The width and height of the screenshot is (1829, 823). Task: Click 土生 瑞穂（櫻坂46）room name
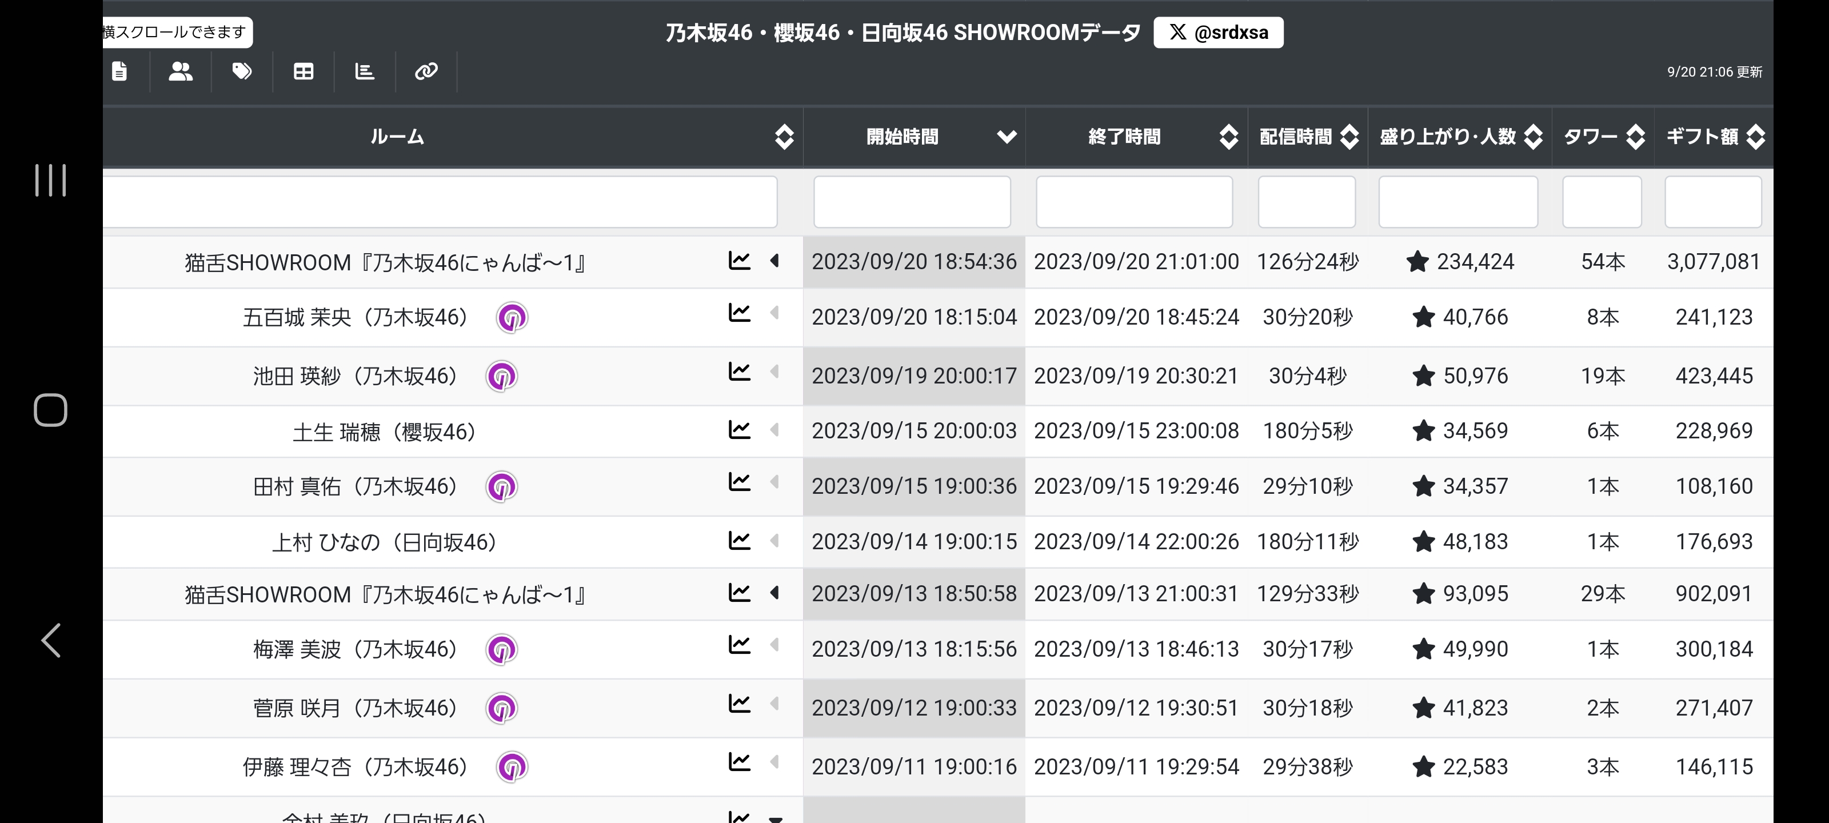[384, 432]
